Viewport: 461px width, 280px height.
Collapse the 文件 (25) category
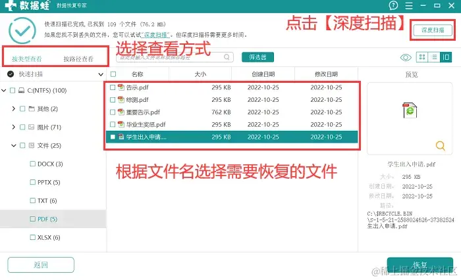tap(14, 145)
